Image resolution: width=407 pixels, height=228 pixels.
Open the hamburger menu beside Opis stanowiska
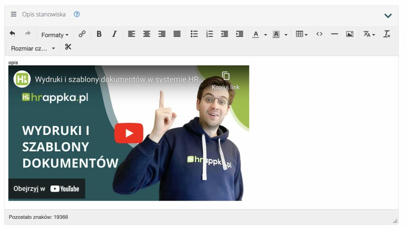click(x=14, y=14)
